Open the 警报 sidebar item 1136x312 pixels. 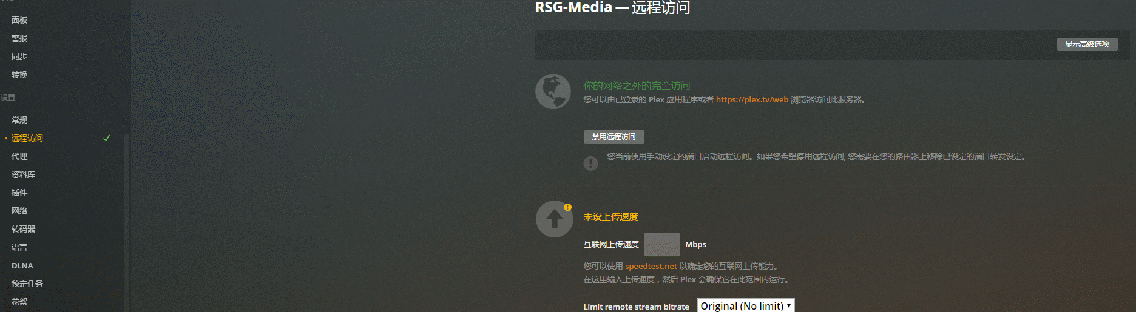[x=19, y=38]
